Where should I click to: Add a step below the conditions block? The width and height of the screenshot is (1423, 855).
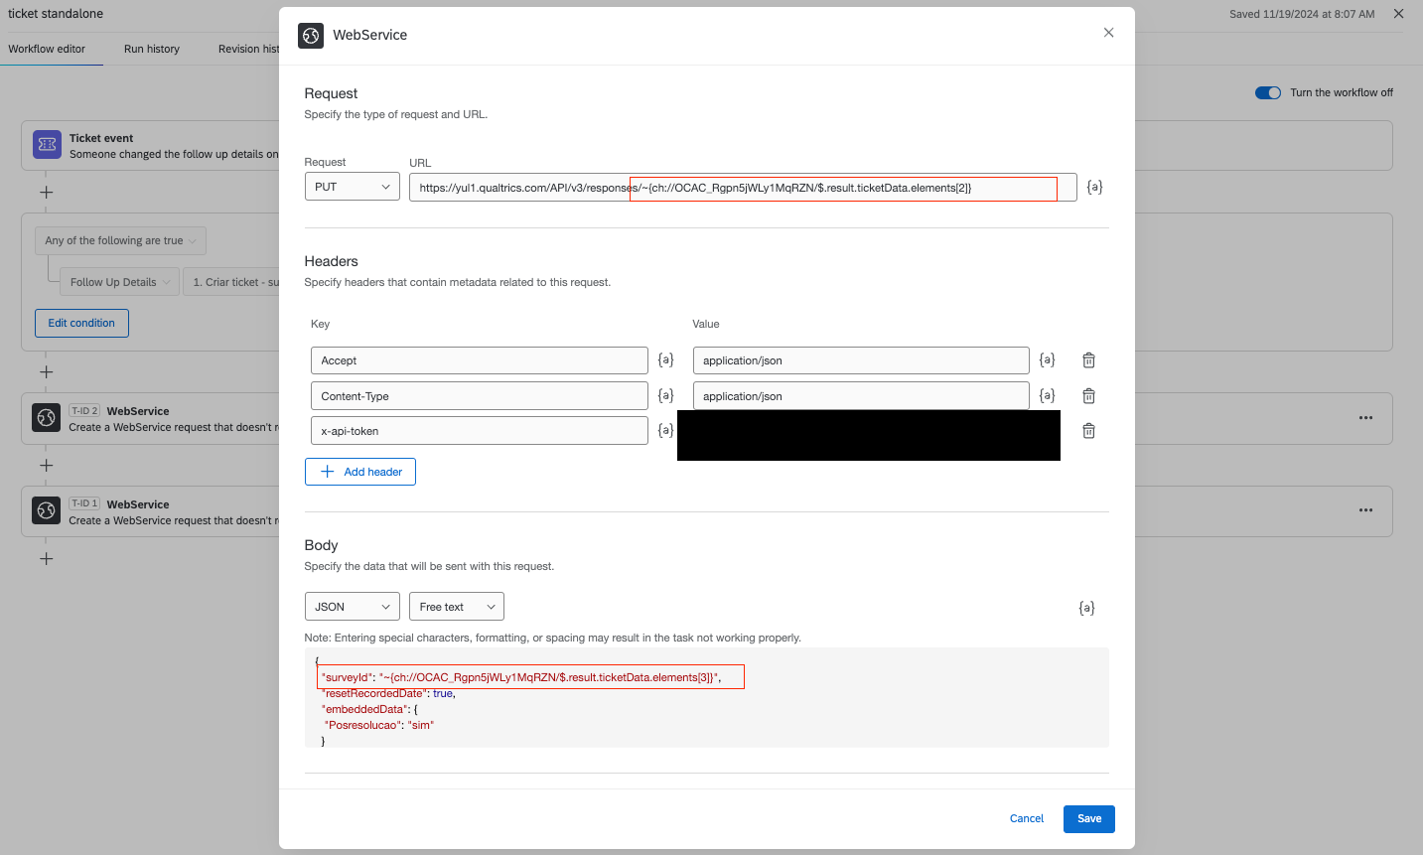point(46,372)
